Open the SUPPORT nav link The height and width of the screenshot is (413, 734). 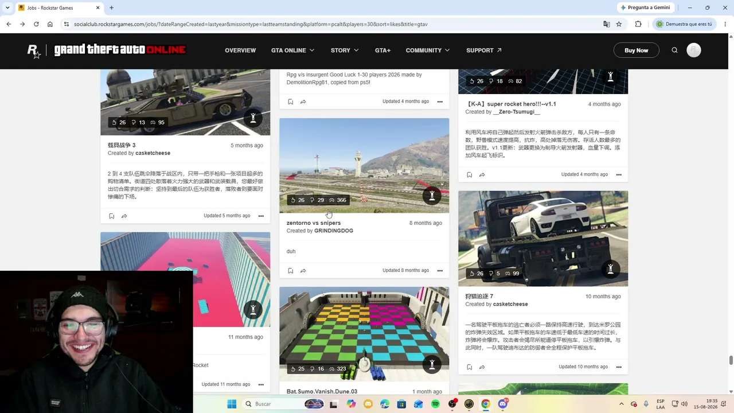[484, 50]
